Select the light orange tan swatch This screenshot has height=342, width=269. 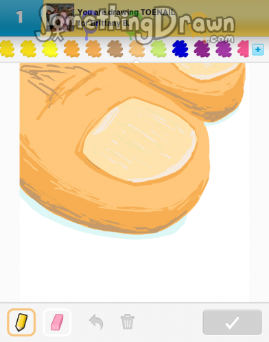[x=93, y=49]
